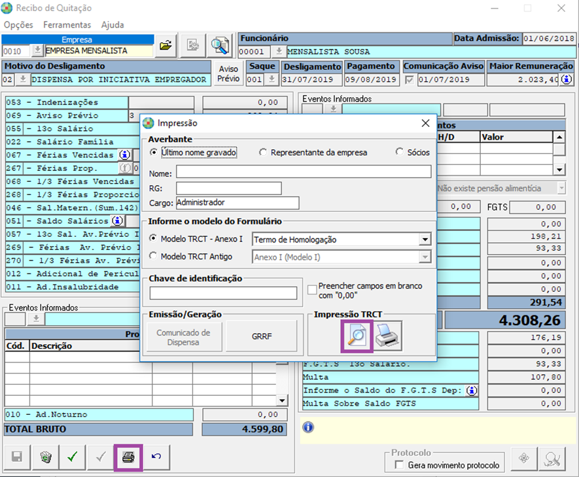579x477 pixels.
Task: Click the RG input field
Action: [228, 188]
